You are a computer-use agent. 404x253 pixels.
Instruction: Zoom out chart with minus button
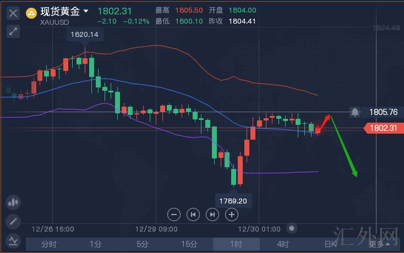tap(174, 215)
